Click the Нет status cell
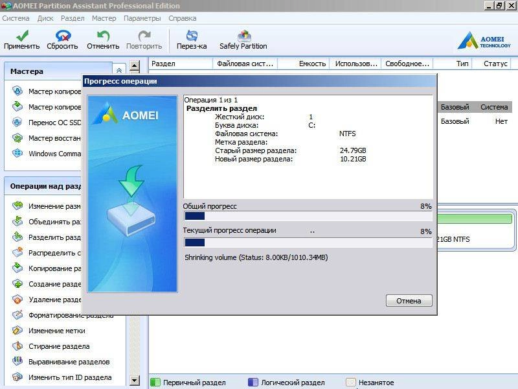Viewport: 518px width, 389px height. pyautogui.click(x=501, y=121)
